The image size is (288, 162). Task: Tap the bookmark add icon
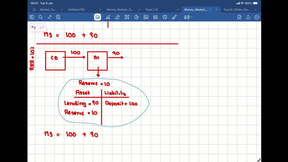[x=50, y=17]
